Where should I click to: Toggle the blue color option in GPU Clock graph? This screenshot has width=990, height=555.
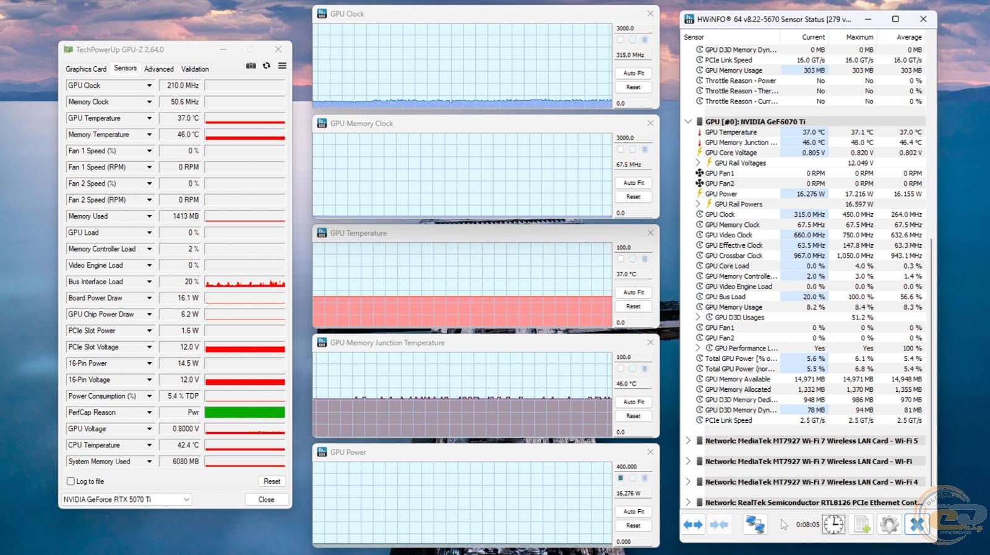[x=644, y=40]
